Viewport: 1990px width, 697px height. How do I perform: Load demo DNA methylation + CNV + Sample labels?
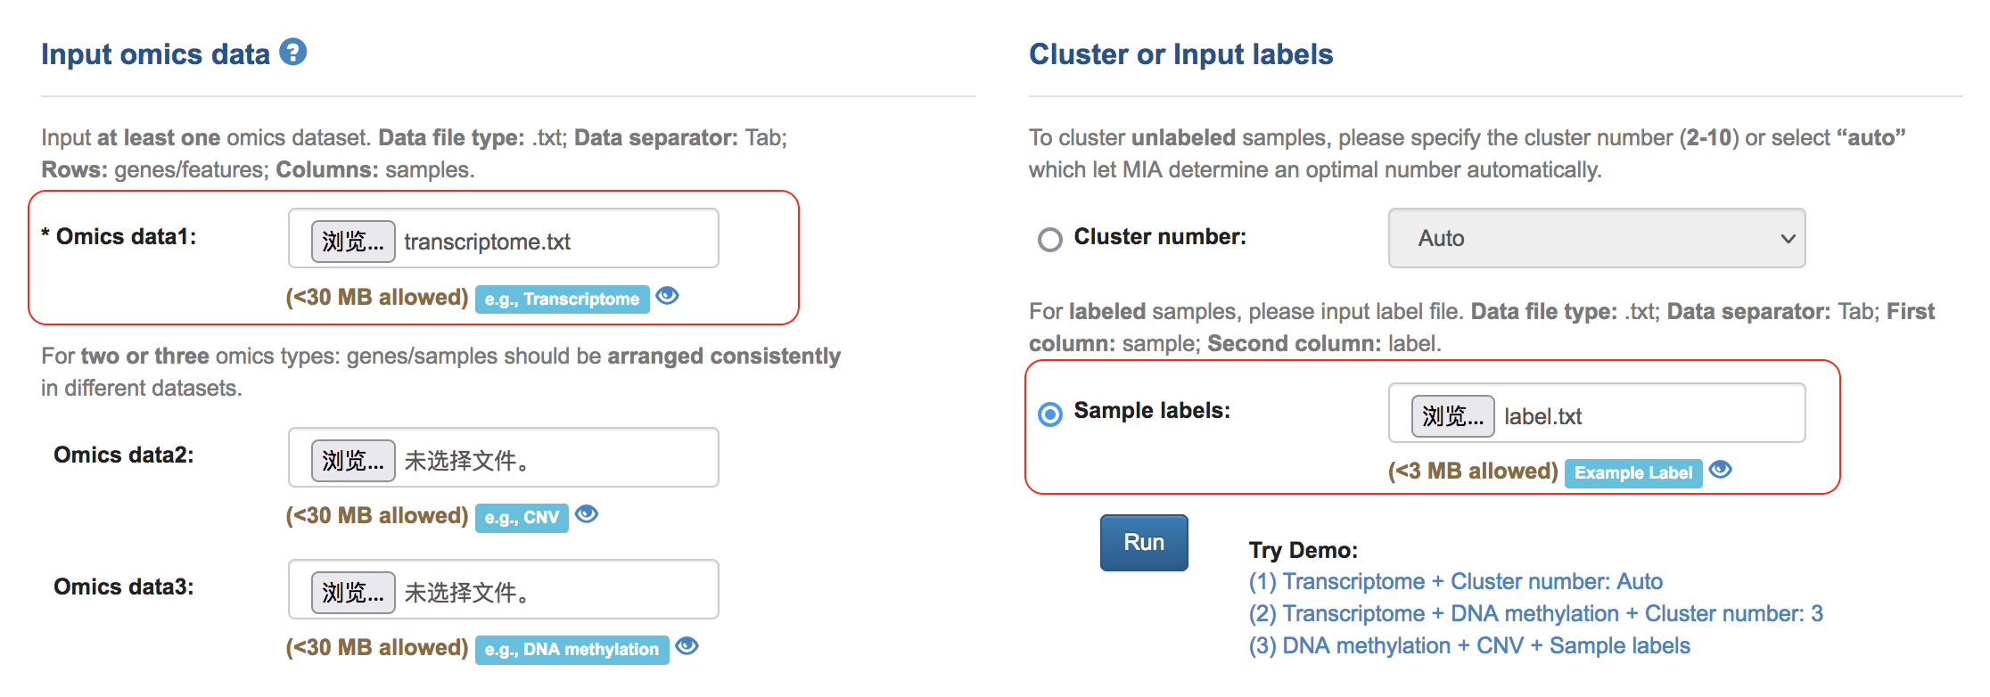tap(1469, 645)
